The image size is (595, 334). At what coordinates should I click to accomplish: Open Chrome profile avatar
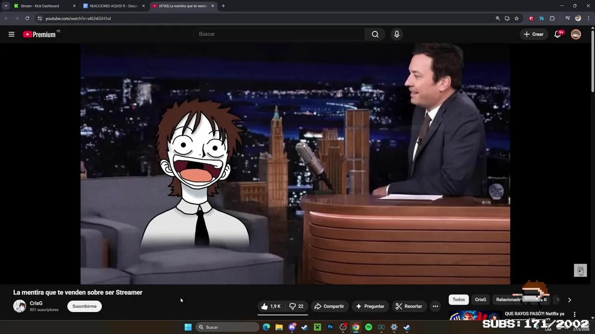(578, 19)
